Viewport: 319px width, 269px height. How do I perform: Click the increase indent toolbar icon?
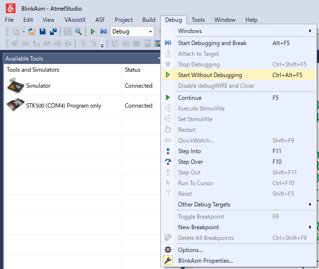pos(68,43)
